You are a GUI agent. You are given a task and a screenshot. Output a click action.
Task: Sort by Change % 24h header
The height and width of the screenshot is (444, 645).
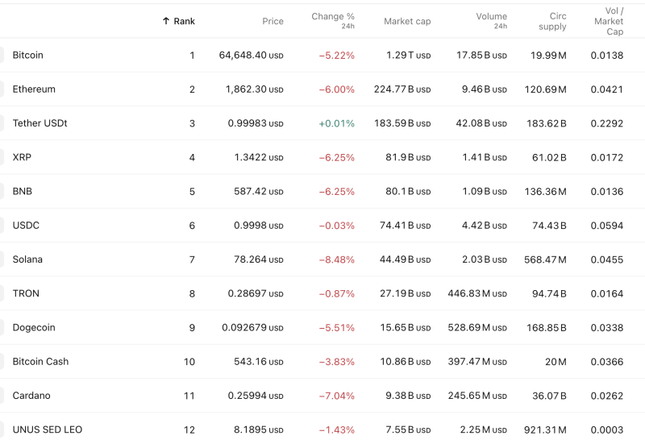click(333, 21)
